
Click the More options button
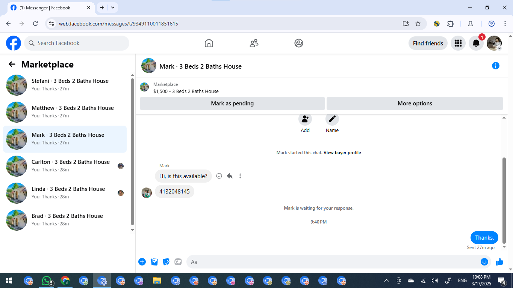[415, 103]
